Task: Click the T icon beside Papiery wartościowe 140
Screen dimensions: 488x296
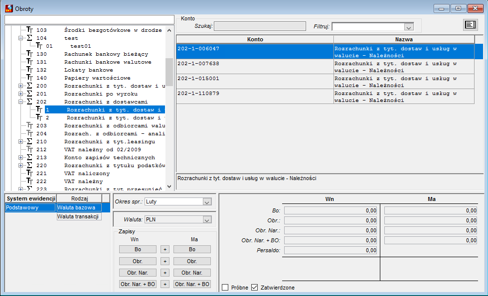Action: click(x=29, y=78)
